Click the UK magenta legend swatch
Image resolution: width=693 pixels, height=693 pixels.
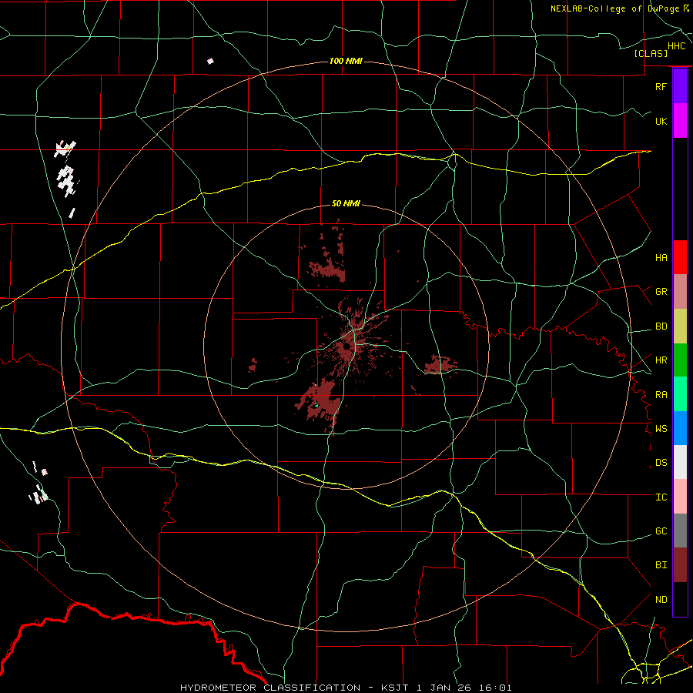[x=680, y=121]
